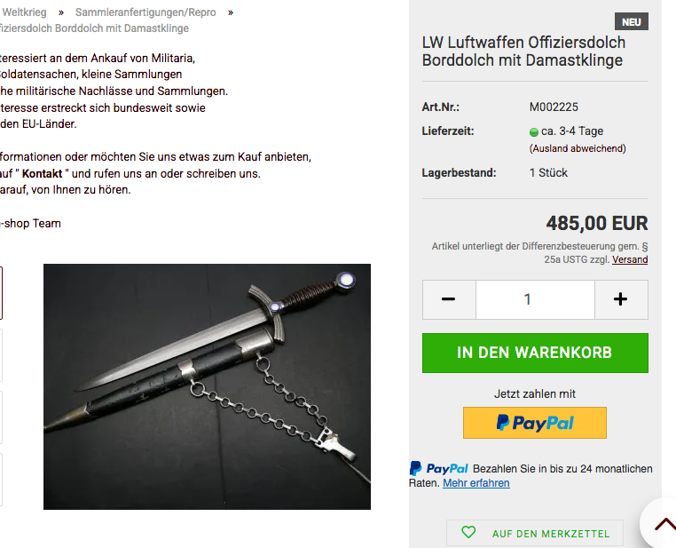The width and height of the screenshot is (676, 548).
Task: Click the current product breadcrumb Offiziersdolch Borddolch
Action: click(94, 28)
